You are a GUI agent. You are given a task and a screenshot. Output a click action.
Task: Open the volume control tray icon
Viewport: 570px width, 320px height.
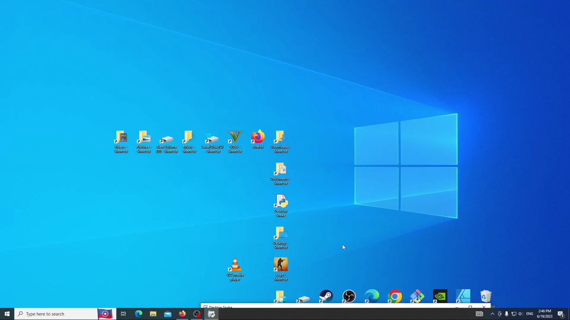point(521,314)
